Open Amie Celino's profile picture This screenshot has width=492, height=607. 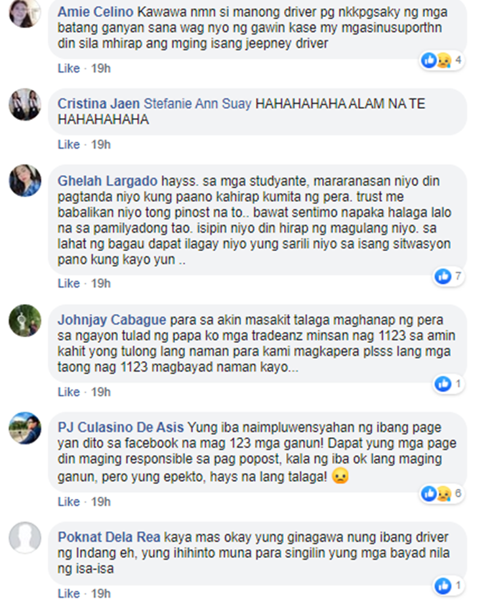(25, 12)
